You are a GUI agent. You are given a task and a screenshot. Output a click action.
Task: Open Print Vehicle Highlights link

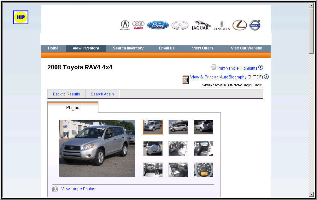coord(237,68)
